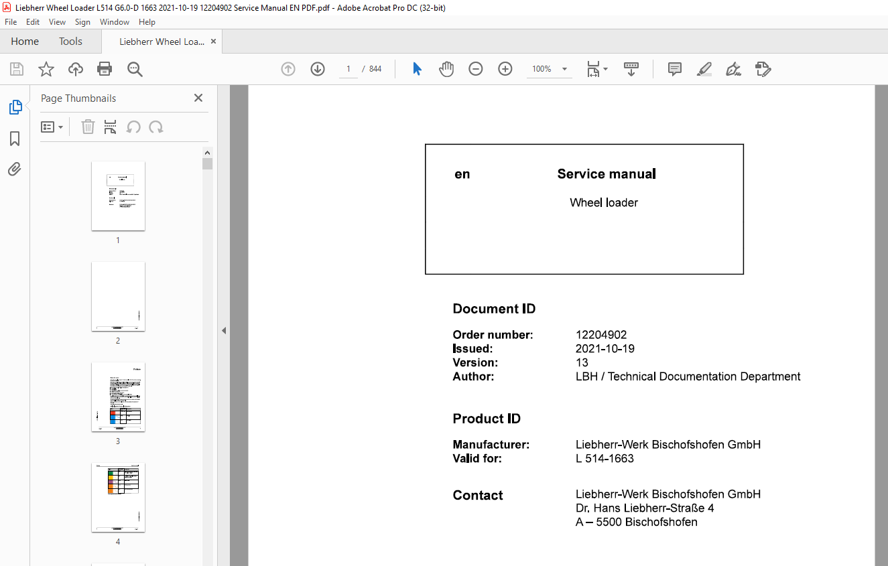Close the Liebherr document tab

click(214, 42)
